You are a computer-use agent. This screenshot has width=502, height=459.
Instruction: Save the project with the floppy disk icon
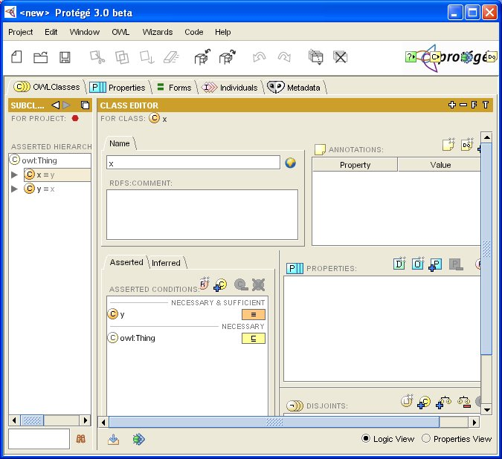pos(65,57)
